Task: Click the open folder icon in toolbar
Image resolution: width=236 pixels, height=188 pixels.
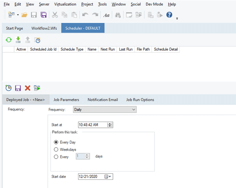Action: (24, 15)
